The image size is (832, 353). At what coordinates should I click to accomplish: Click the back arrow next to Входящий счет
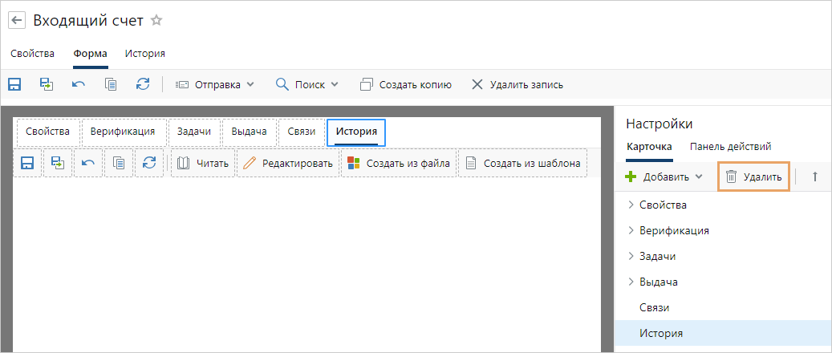pos(16,21)
